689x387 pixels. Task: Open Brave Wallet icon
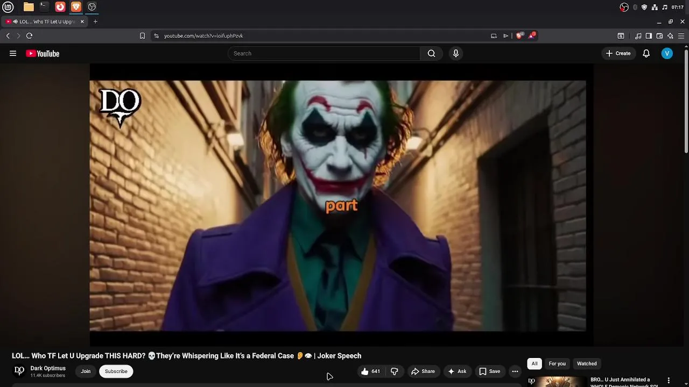(659, 35)
